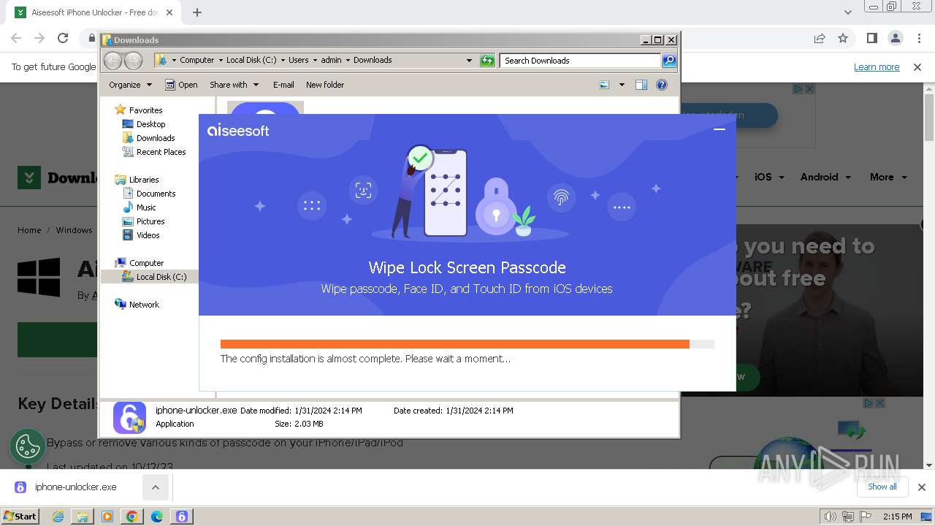Open Internet Explorer from taskbar
Viewport: 935px width, 526px height.
[58, 517]
